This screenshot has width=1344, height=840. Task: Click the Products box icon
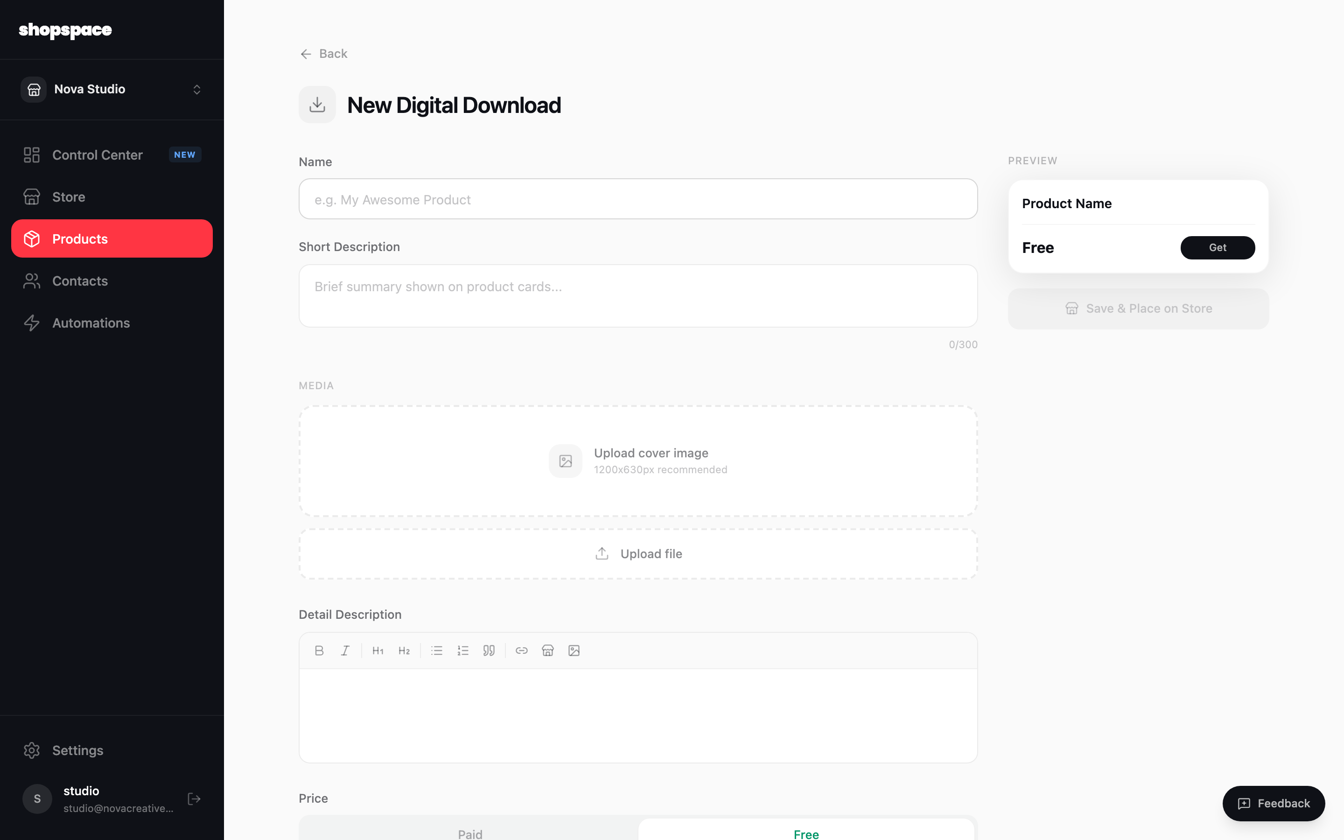32,239
